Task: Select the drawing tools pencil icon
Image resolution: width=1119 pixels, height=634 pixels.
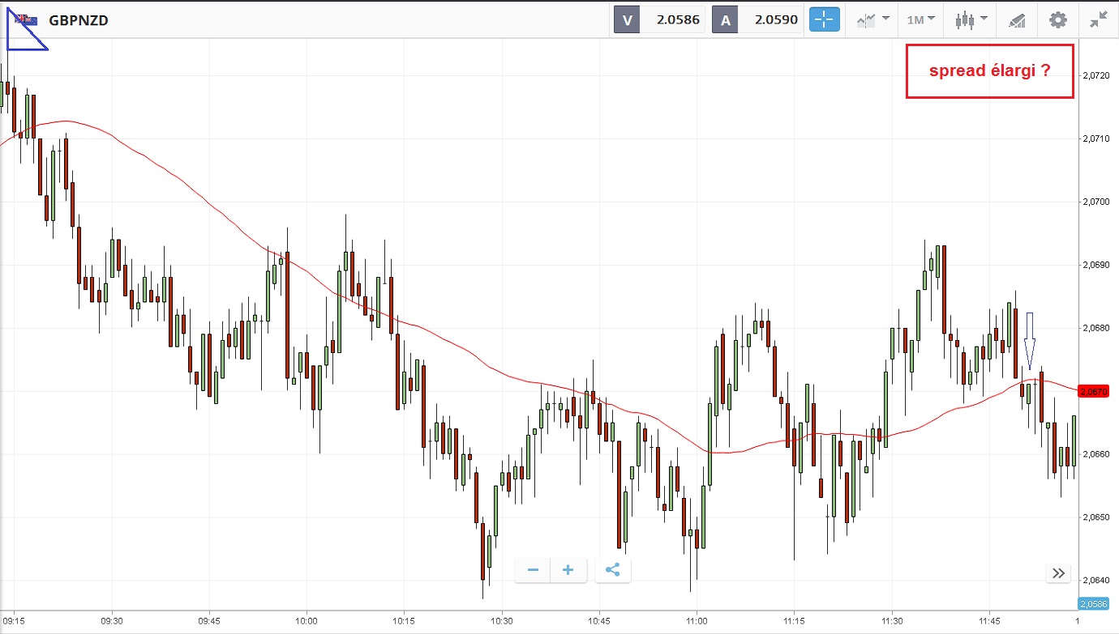Action: (x=1017, y=19)
